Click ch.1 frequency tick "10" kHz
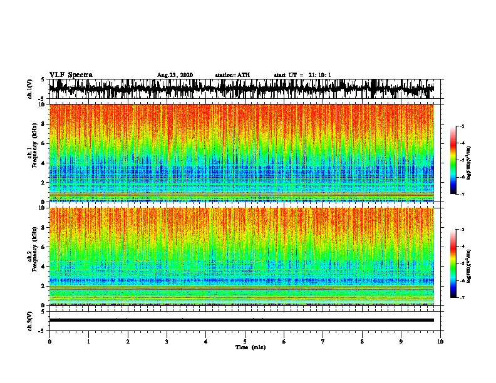 pos(43,105)
